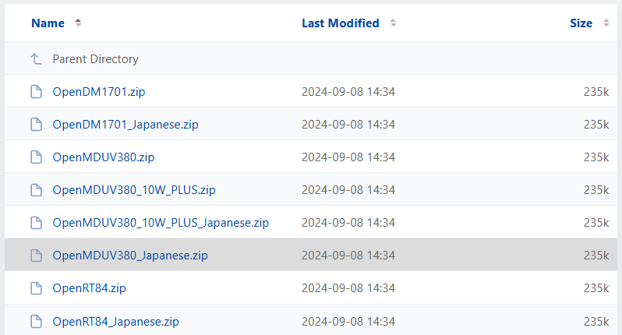622x335 pixels.
Task: Download OpenMDUV380_10W_PLUS_Japanese.zip file
Action: [x=161, y=223]
